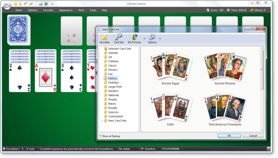
Task: Click the Moves footprints icon
Action: tap(252, 10)
